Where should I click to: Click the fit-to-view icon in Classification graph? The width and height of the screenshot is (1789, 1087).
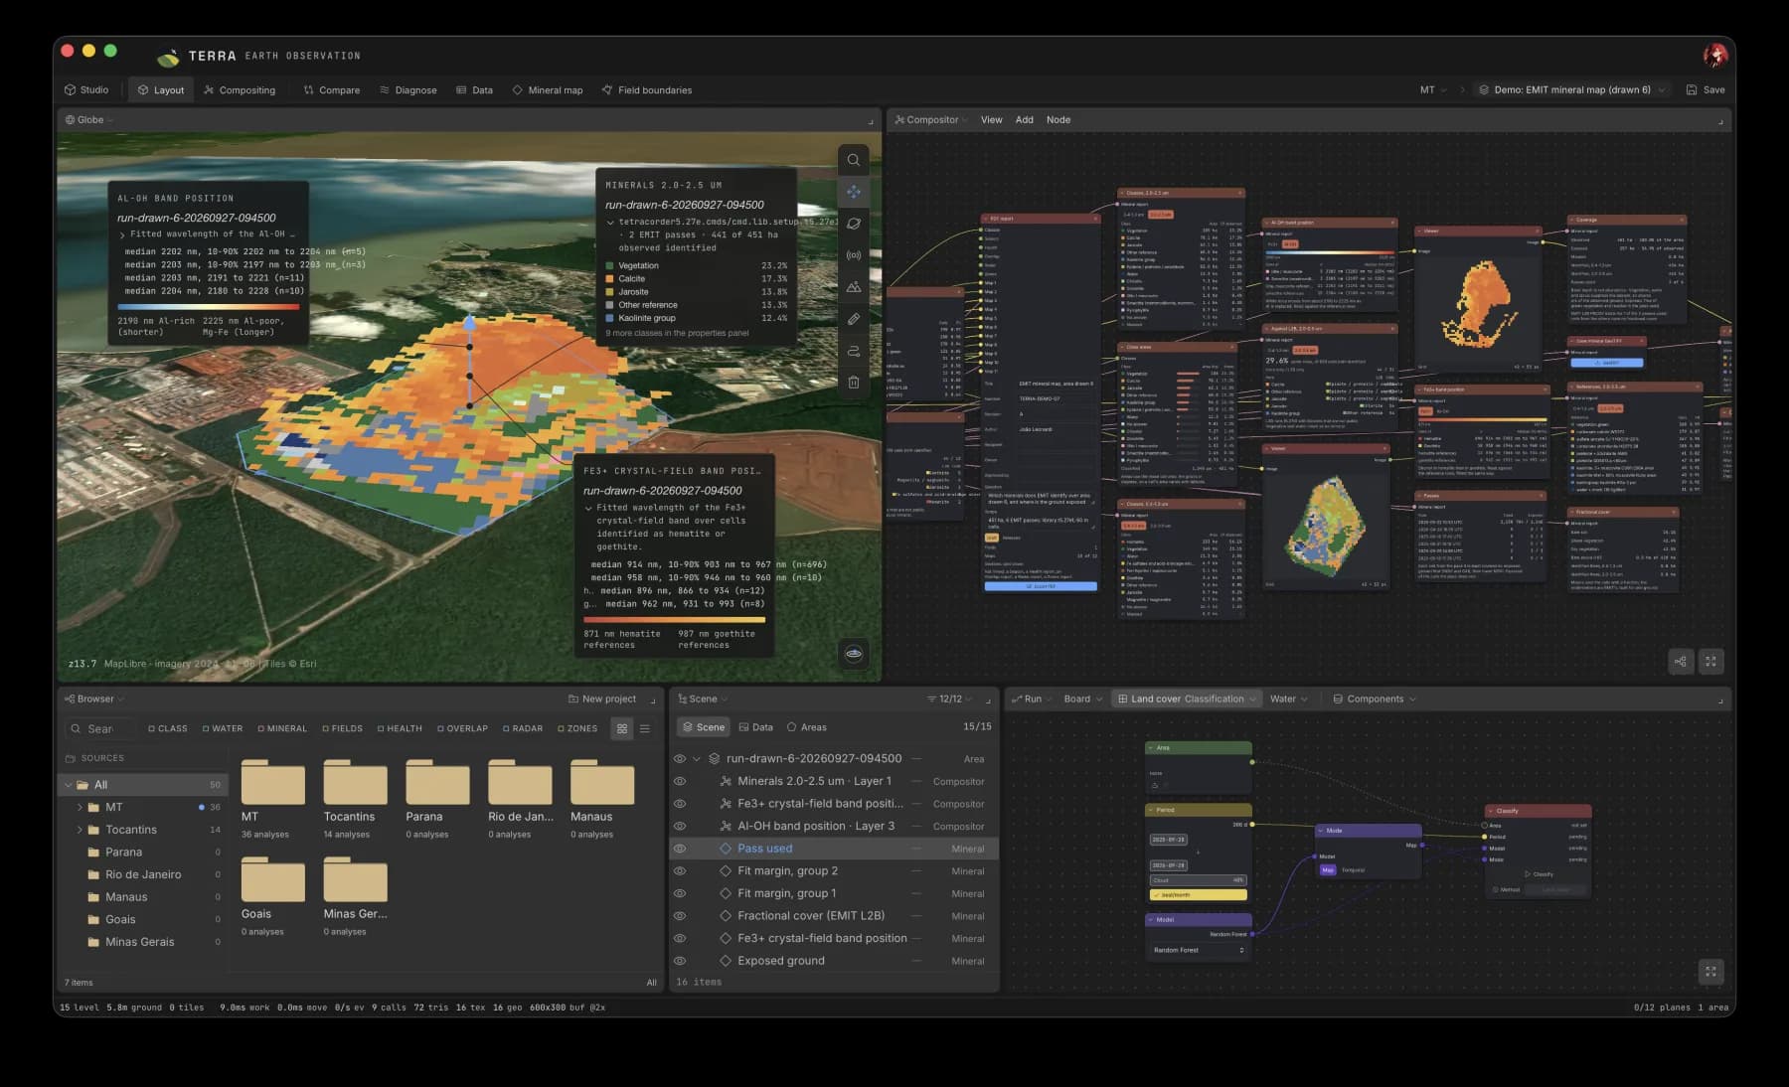(x=1710, y=972)
